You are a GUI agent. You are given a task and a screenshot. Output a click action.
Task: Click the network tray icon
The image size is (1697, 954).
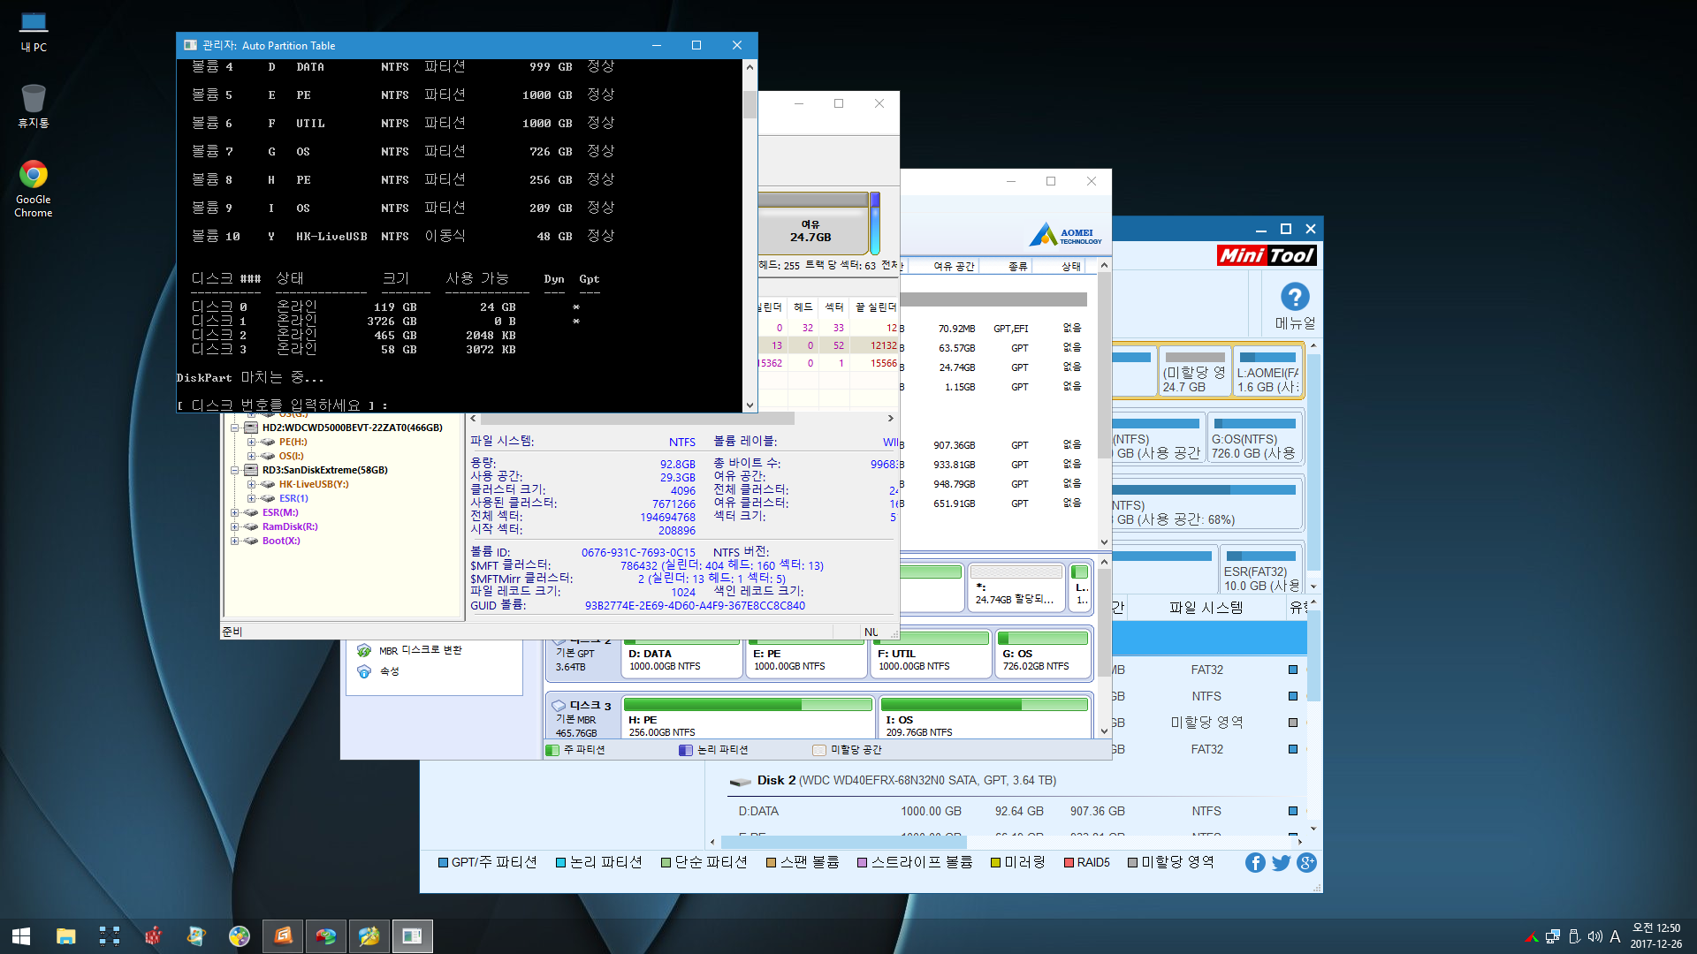1553,936
